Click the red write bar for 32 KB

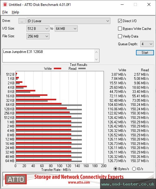point(36,99)
